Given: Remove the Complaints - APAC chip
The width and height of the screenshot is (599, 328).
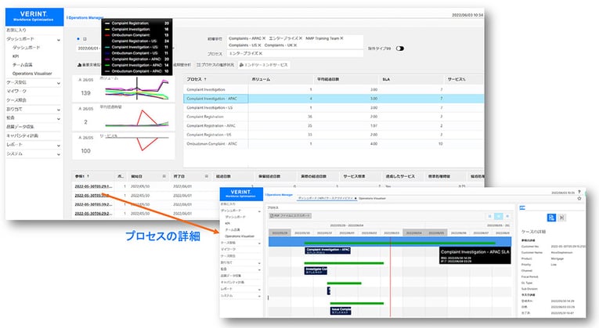Looking at the screenshot, I should point(264,38).
